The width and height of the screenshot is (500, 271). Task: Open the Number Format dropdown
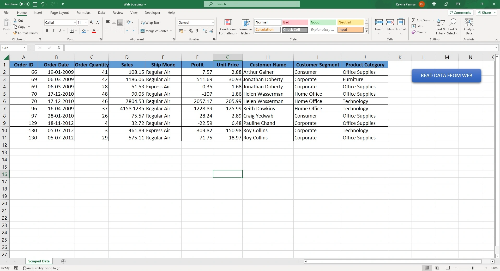212,22
